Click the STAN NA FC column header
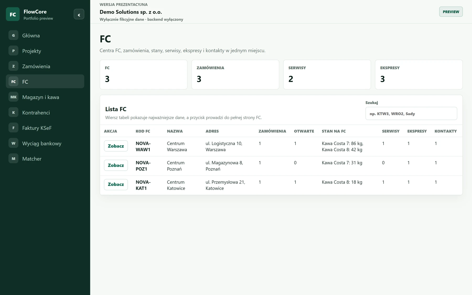The height and width of the screenshot is (295, 472). (x=334, y=131)
